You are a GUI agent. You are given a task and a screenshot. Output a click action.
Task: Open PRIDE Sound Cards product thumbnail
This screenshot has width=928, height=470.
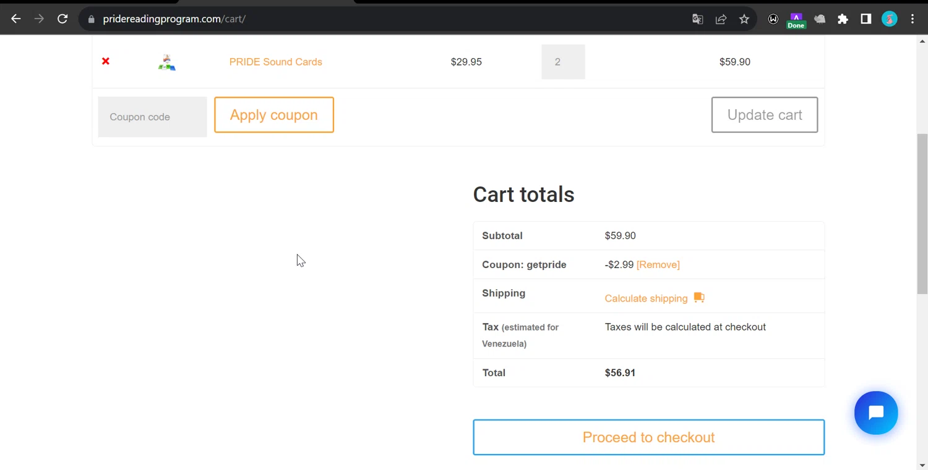(x=166, y=62)
